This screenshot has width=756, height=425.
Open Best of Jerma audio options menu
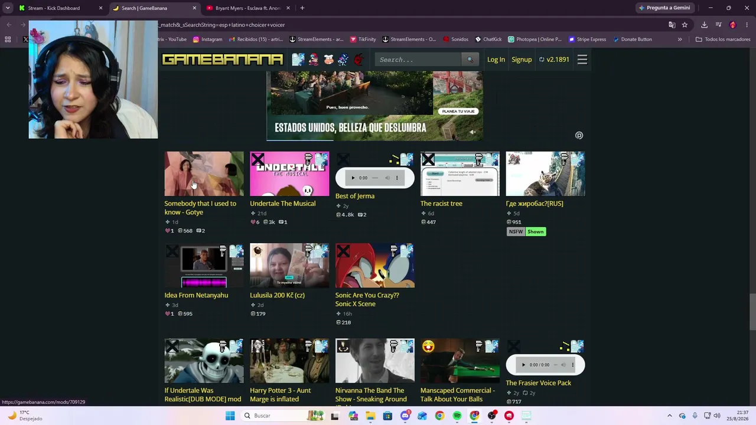(x=397, y=178)
